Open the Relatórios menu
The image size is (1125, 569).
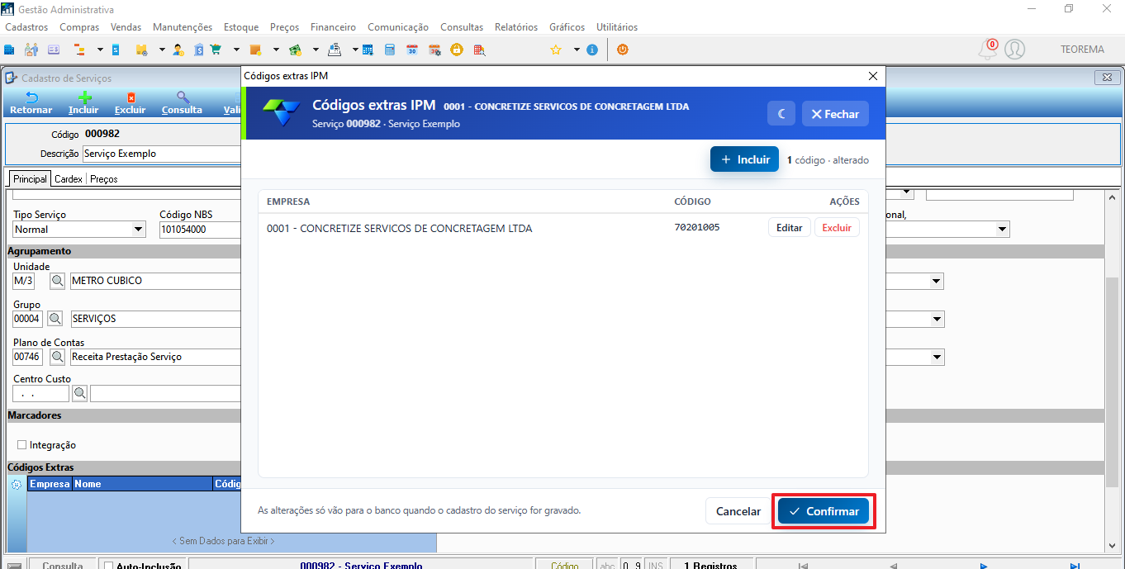pos(515,27)
